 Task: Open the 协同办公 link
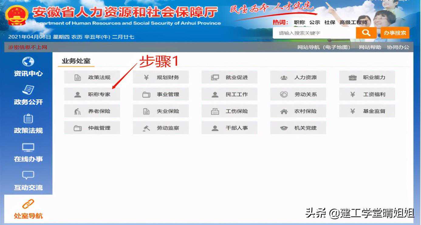(x=398, y=47)
